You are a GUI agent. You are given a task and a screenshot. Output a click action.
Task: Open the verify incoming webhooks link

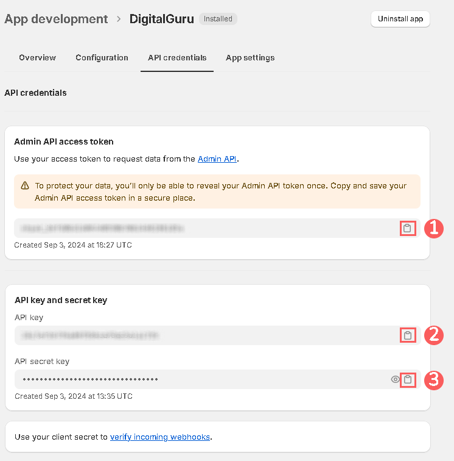coord(160,437)
